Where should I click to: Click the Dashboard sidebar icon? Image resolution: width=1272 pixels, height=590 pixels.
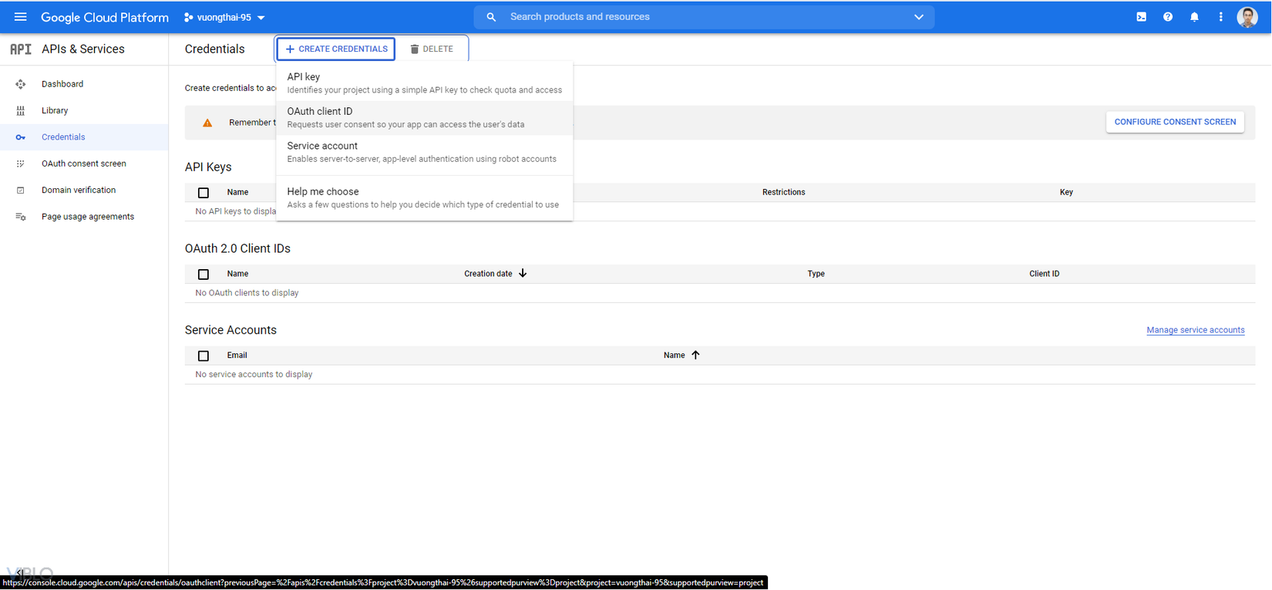(21, 84)
